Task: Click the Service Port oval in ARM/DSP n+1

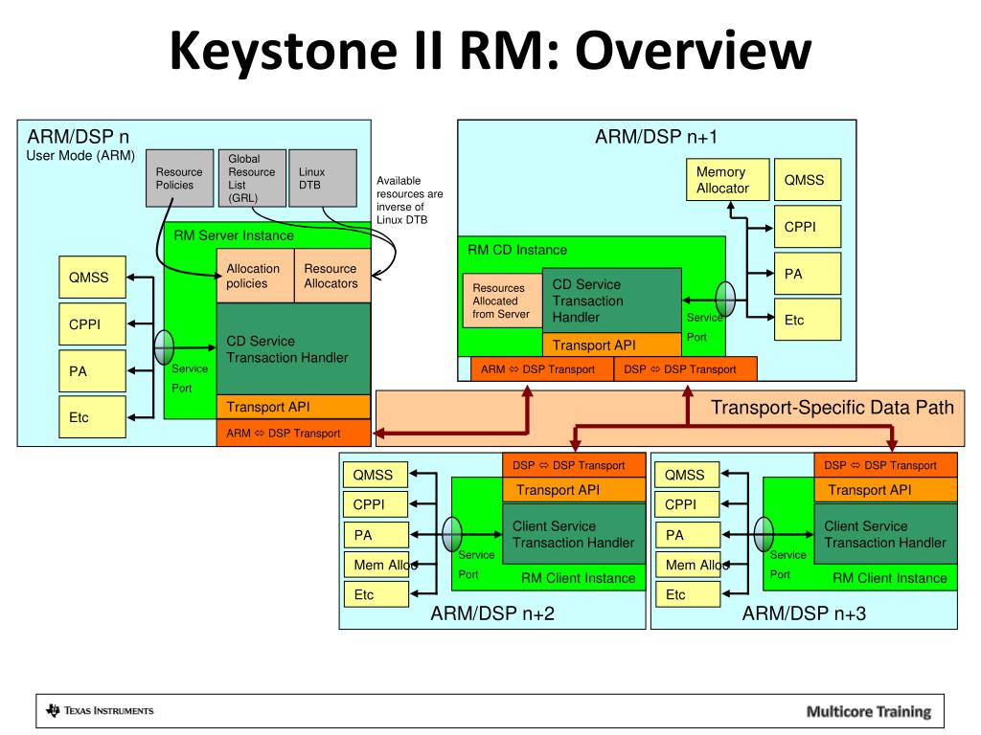Action: tap(726, 299)
